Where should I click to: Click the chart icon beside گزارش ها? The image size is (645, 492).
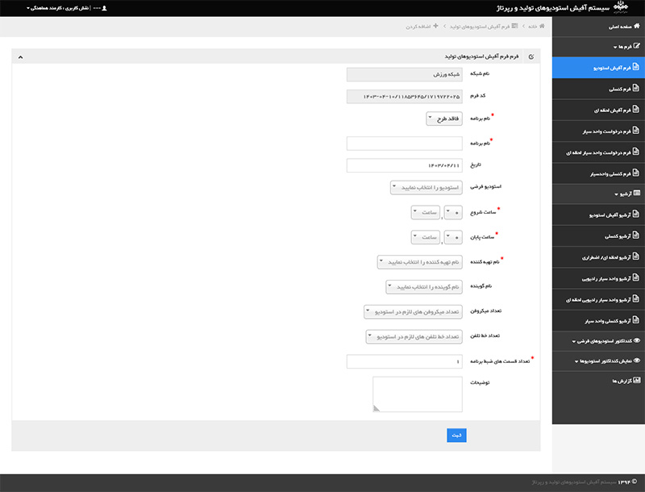click(636, 380)
